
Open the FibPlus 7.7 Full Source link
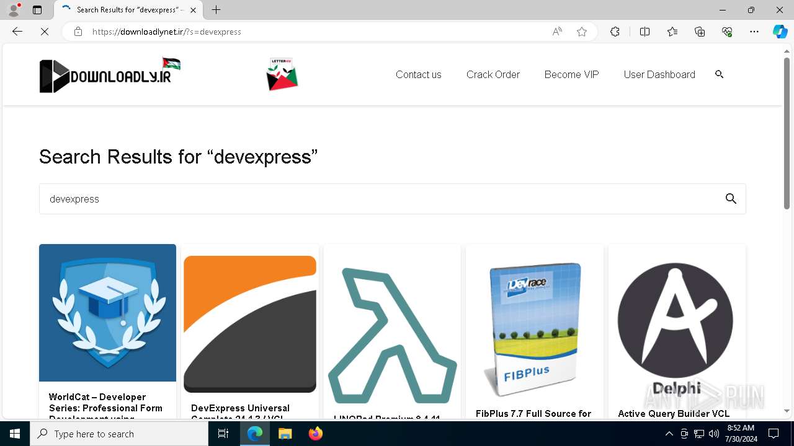coord(533,414)
